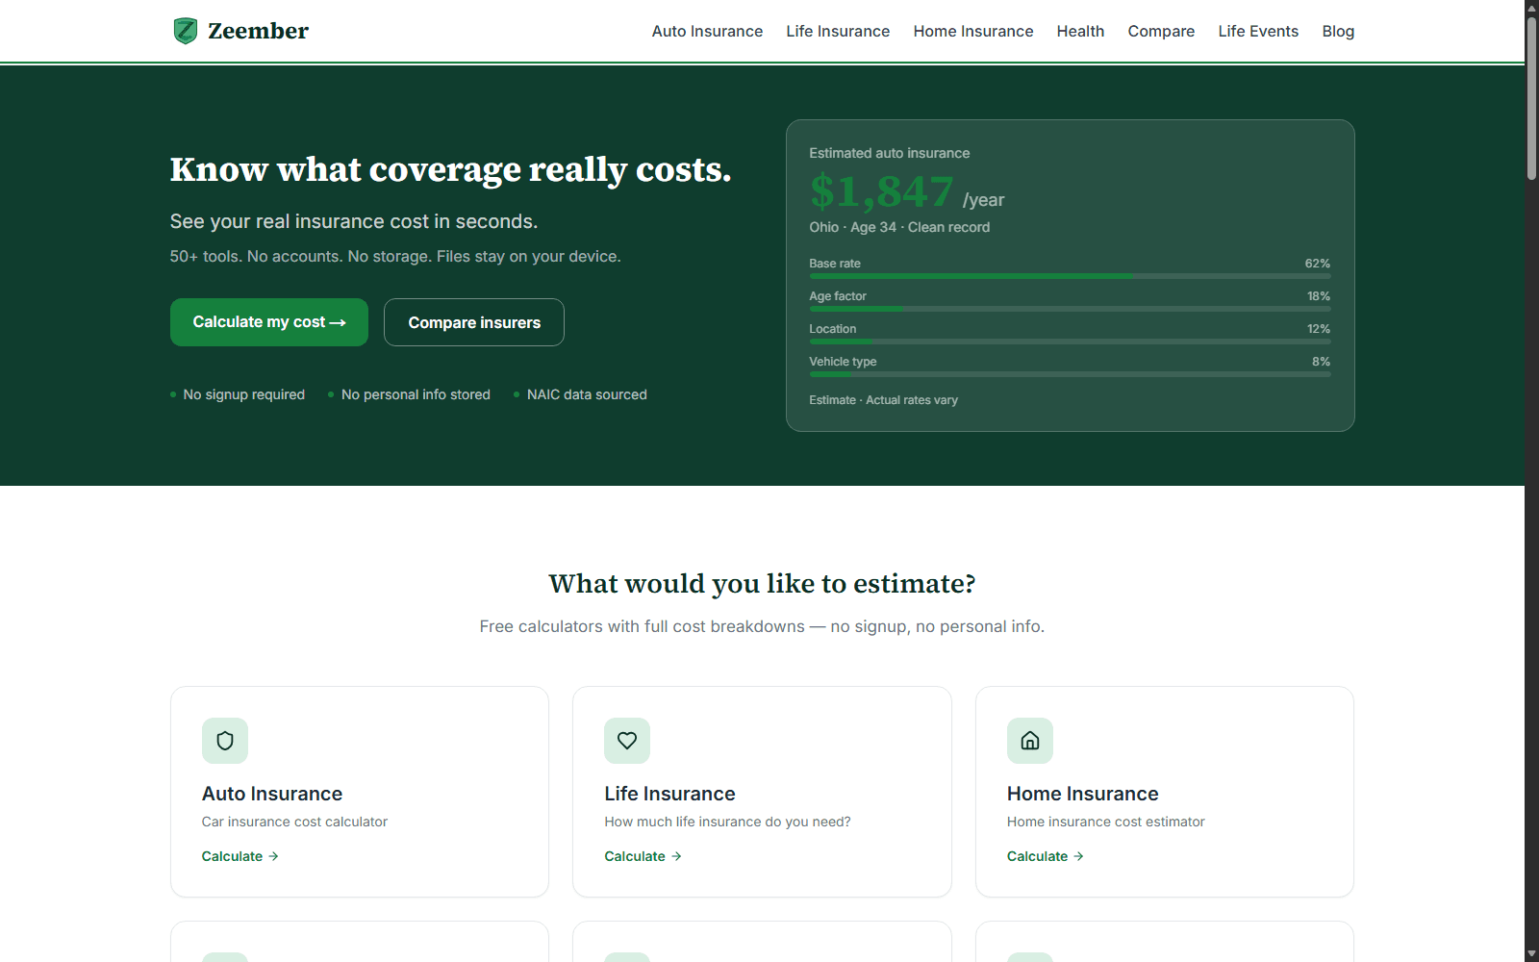Click 'No personal info stored' text

[x=416, y=394]
